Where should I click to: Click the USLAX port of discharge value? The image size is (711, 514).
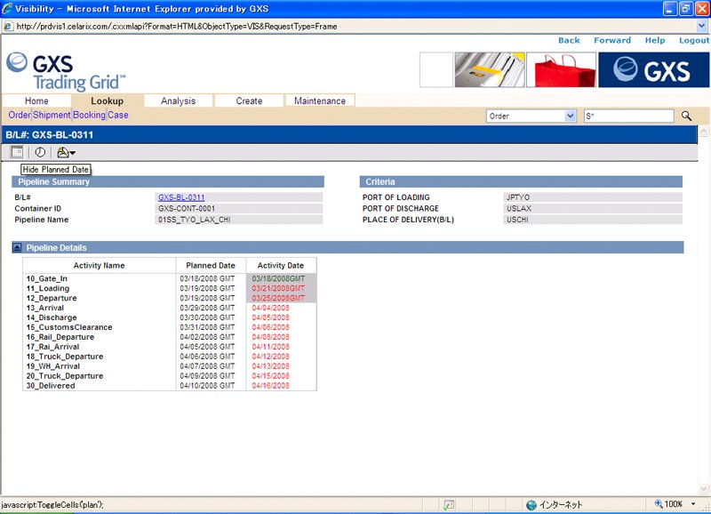click(519, 209)
